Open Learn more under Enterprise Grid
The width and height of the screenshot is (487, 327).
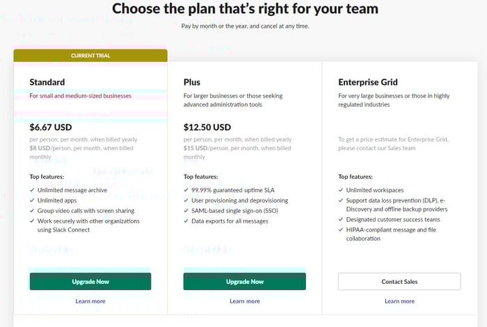(x=399, y=301)
